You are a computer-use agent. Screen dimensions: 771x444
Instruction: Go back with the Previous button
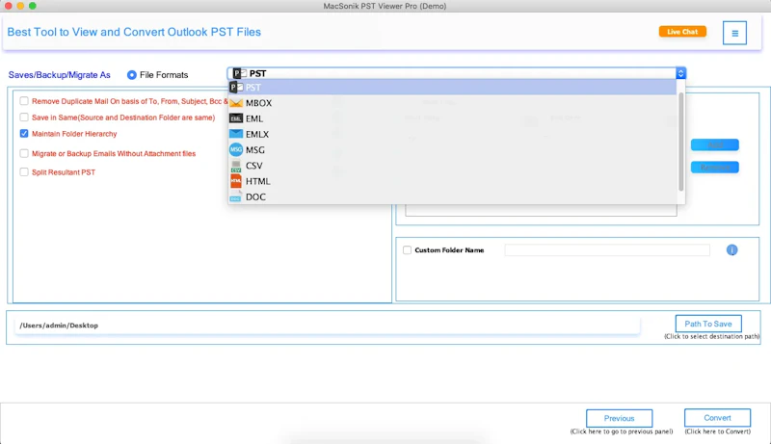click(619, 418)
